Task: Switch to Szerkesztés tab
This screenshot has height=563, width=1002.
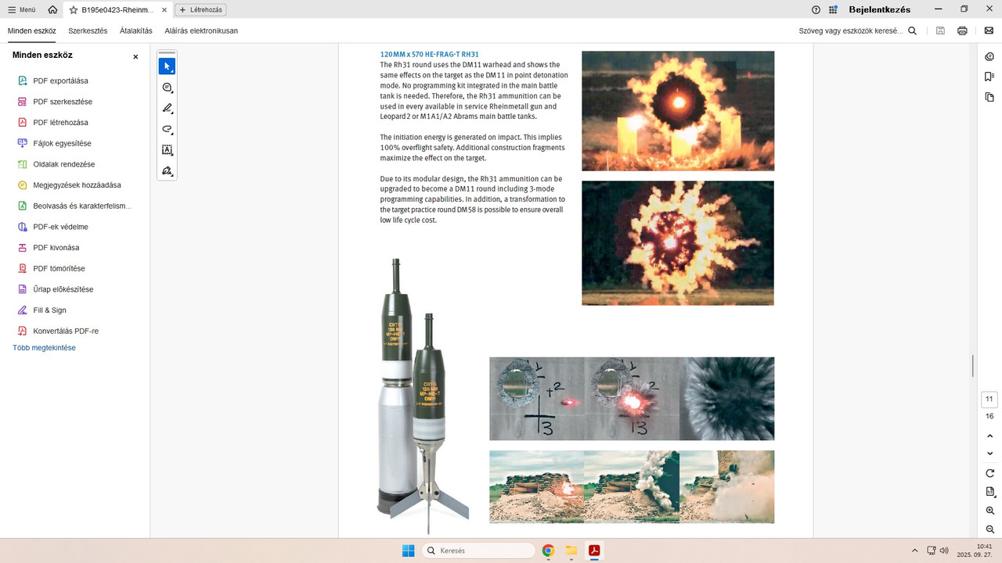Action: pos(88,30)
